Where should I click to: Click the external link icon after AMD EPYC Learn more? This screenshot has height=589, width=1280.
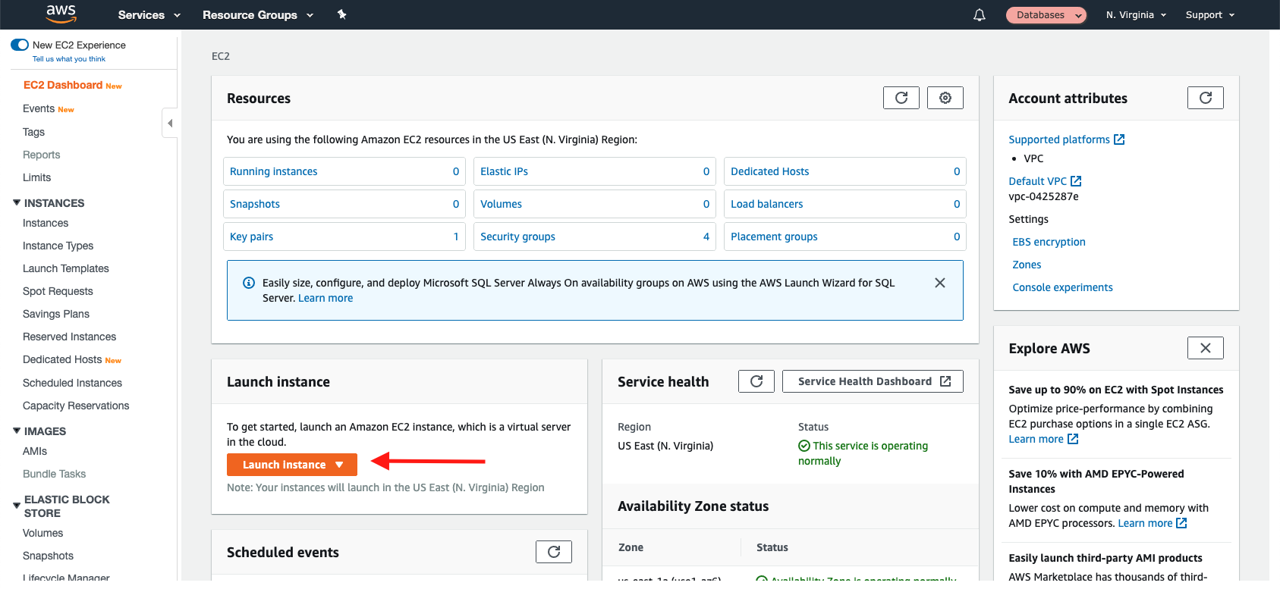pyautogui.click(x=1181, y=523)
